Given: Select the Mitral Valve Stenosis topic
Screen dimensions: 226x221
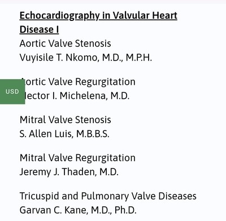Looking at the screenshot, I should click(x=65, y=120).
